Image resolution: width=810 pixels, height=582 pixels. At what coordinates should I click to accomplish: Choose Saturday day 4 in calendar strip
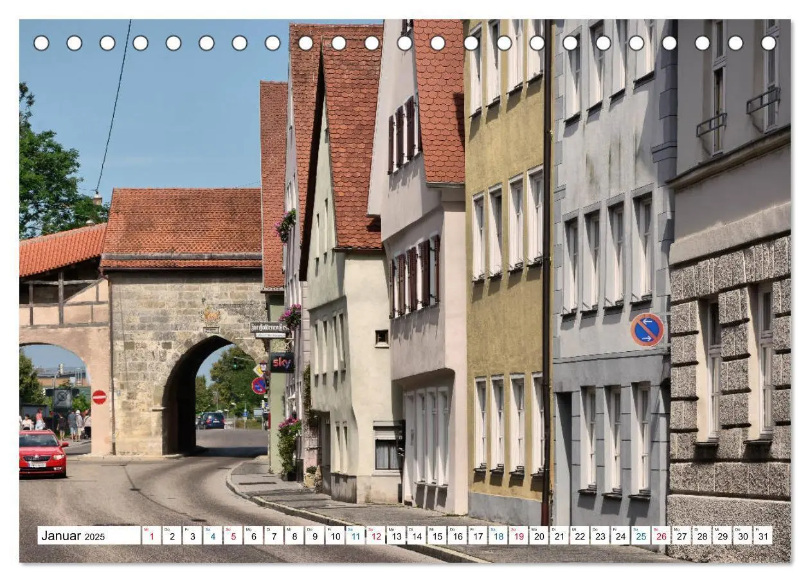[x=212, y=535]
